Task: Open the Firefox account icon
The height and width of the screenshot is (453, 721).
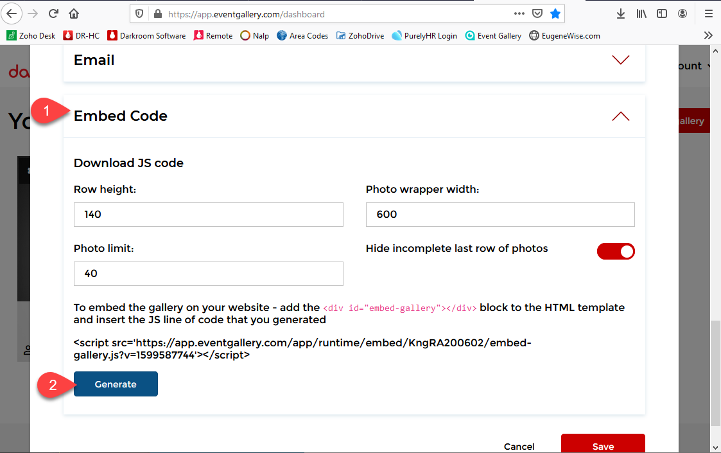Action: click(x=682, y=13)
